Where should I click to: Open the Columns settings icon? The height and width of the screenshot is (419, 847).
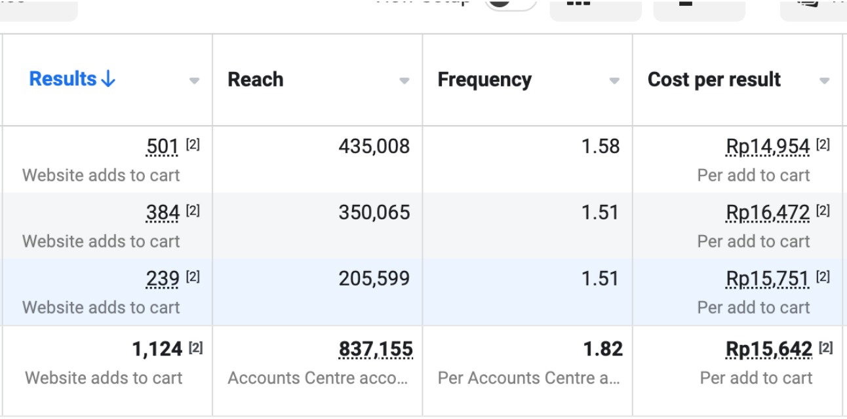(x=595, y=8)
